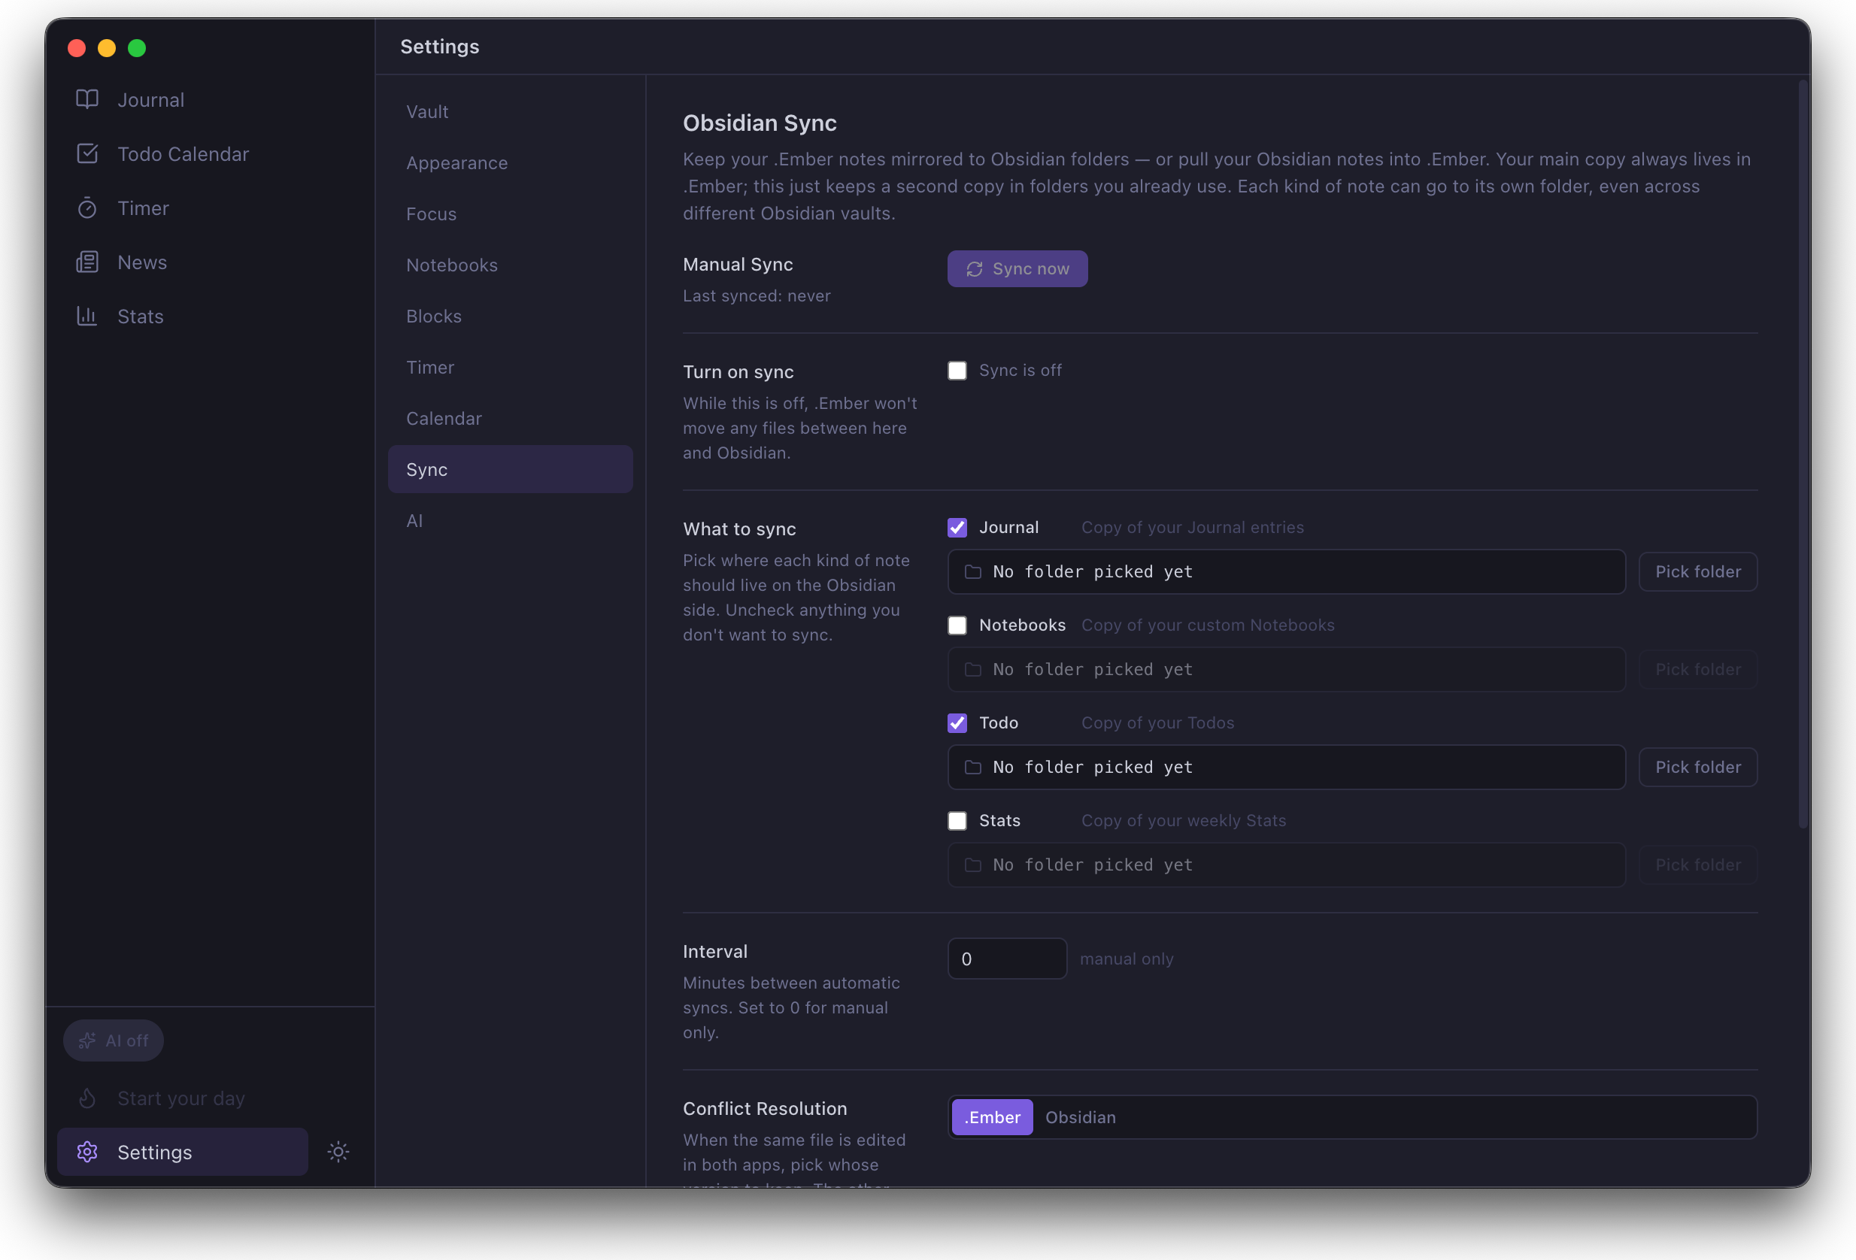Select Obsidian for conflict resolution
Screen dimensions: 1856x1260
(x=1080, y=1117)
